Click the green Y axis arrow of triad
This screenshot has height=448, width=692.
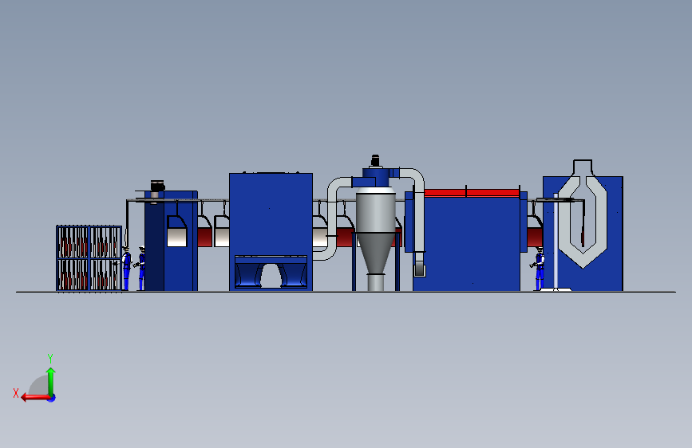51,381
